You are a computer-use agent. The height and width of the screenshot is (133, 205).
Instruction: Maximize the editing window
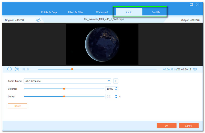point(191,5)
